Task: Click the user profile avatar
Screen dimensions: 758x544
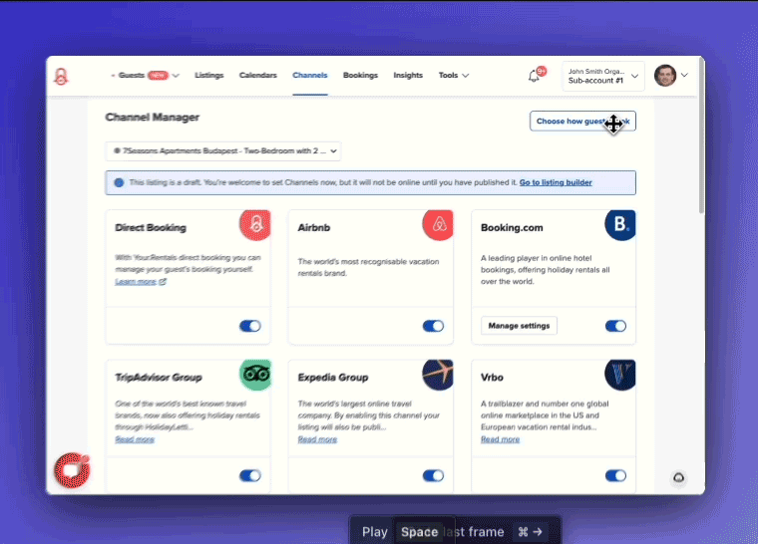Action: tap(665, 76)
